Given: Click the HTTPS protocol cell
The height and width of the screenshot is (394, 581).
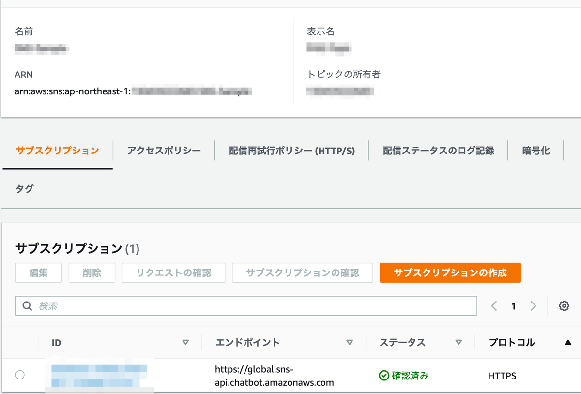Looking at the screenshot, I should [502, 376].
